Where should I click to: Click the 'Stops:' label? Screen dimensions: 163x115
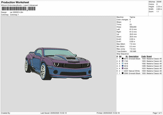[119, 22]
